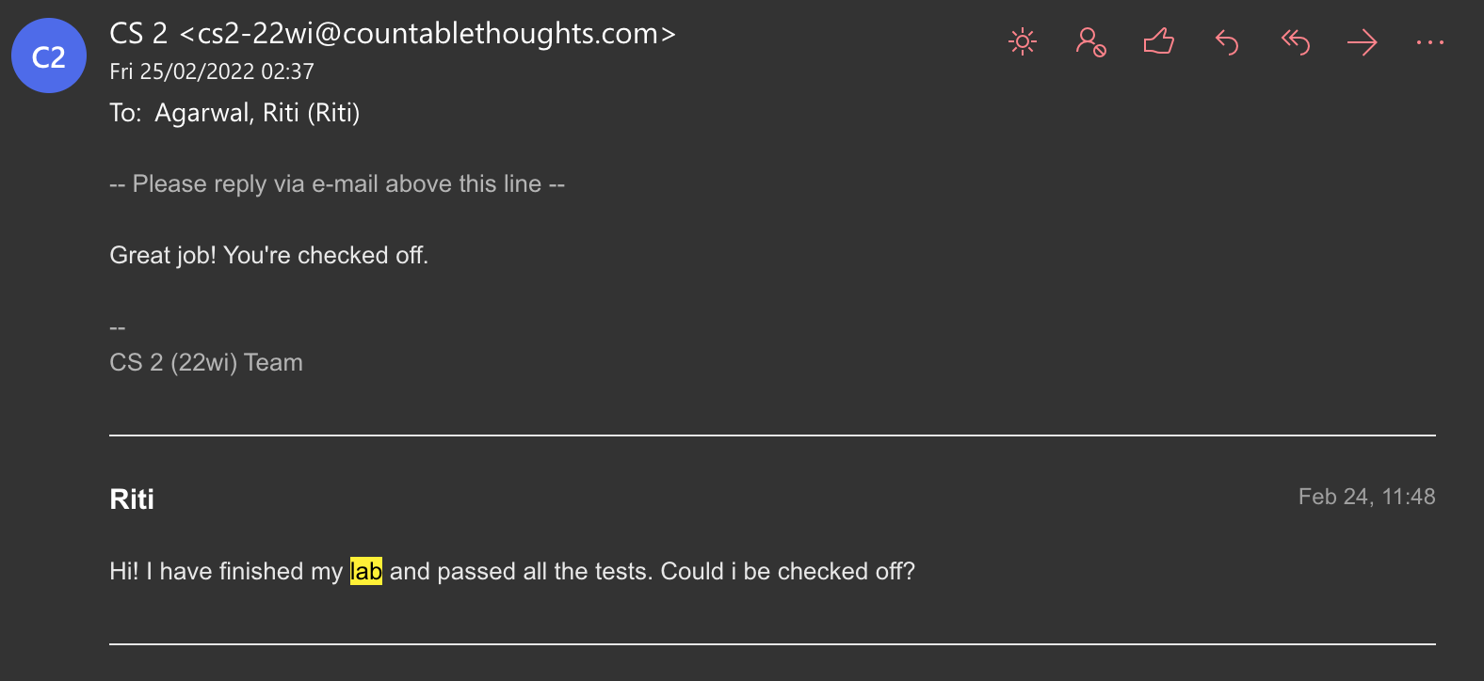Toggle the light/dark reading background sun icon
Image resolution: width=1484 pixels, height=681 pixels.
1022,42
